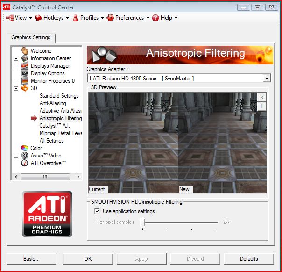
Task: Select All Settings in the tree
Action: pyautogui.click(x=52, y=141)
